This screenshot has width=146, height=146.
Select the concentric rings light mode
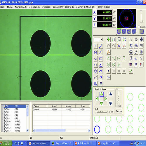tap(124, 32)
